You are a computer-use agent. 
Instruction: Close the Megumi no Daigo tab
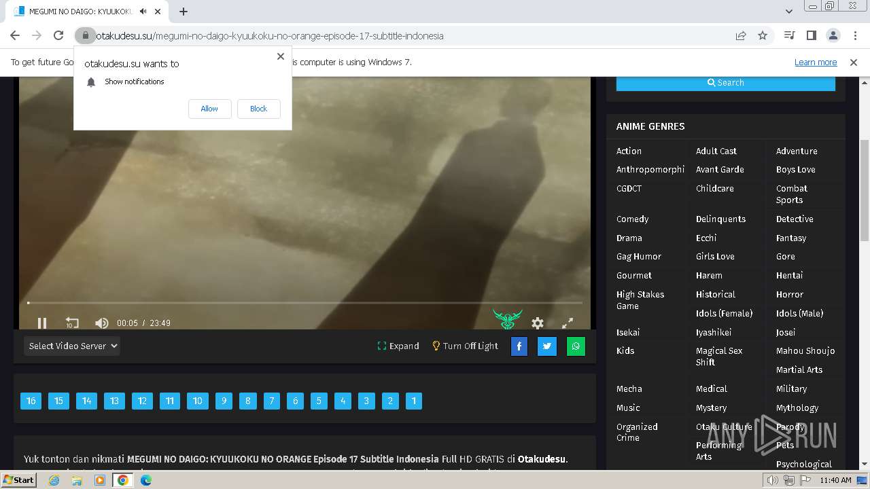158,12
